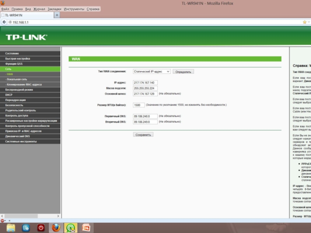311x233 pixels.
Task: Open a new tab with plus button
Action: coord(57,15)
